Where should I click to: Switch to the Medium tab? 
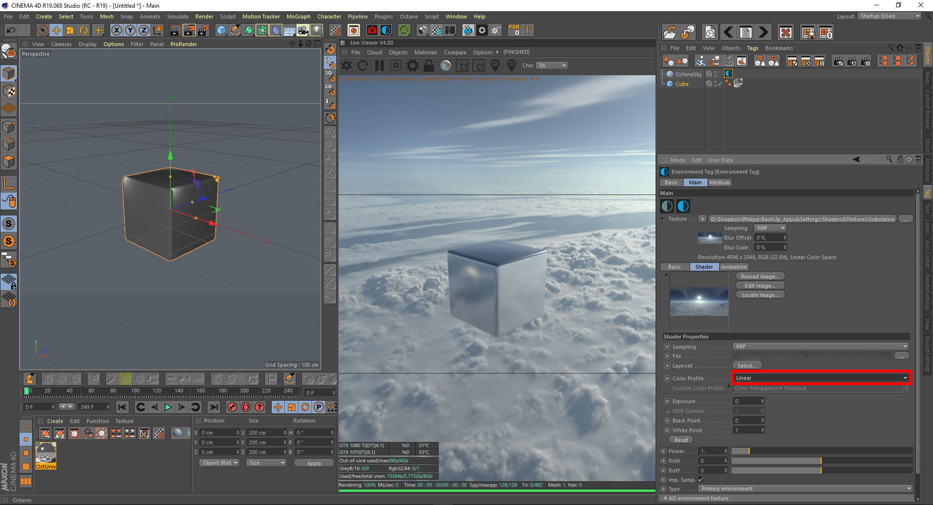719,182
